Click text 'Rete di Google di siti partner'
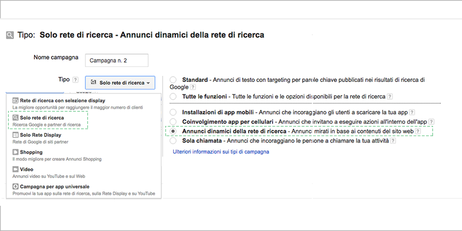This screenshot has width=462, height=231. click(40, 142)
